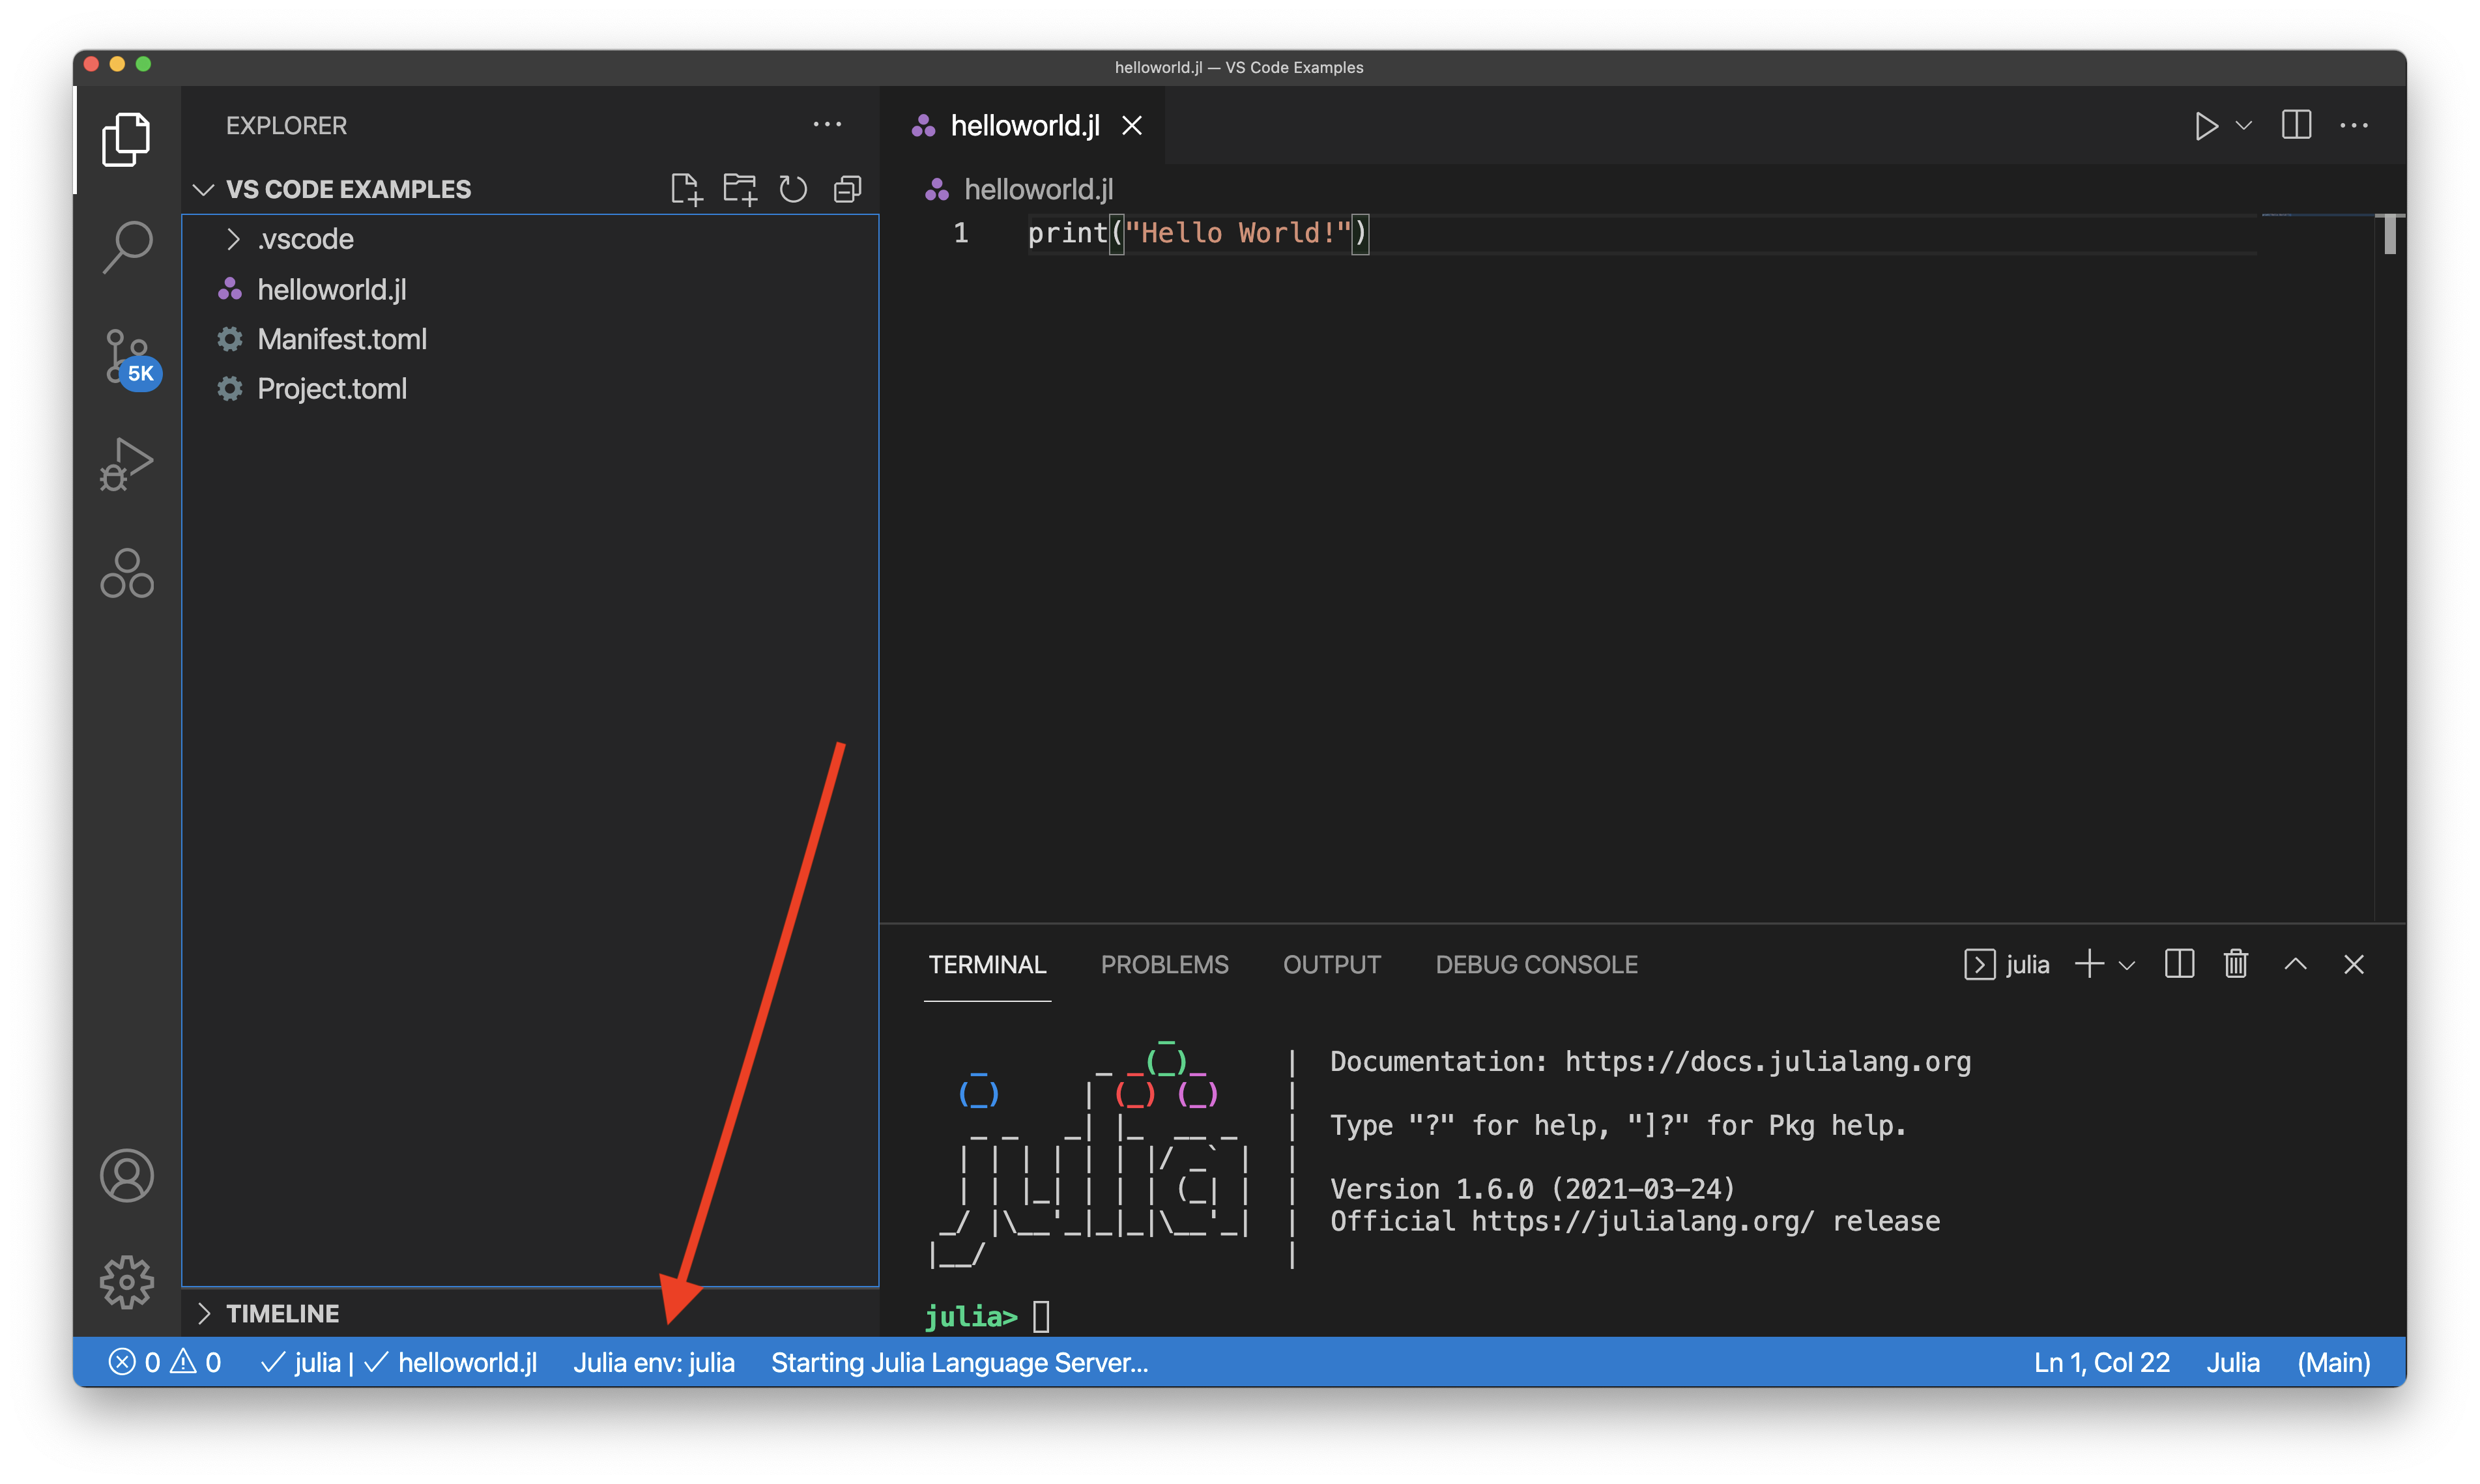The height and width of the screenshot is (1484, 2480).
Task: Split the terminal pane
Action: (2179, 964)
